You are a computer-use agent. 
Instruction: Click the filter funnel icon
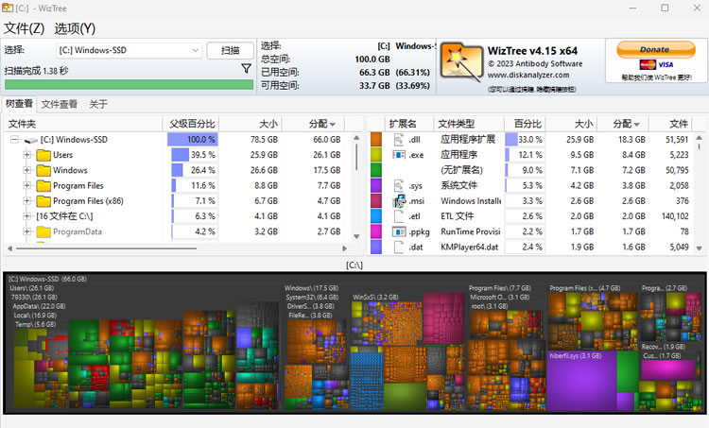click(x=247, y=69)
